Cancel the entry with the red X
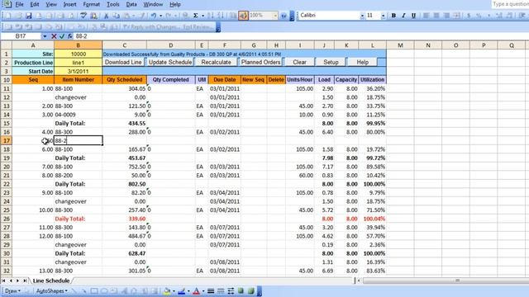This screenshot has width=529, height=297. (x=54, y=36)
